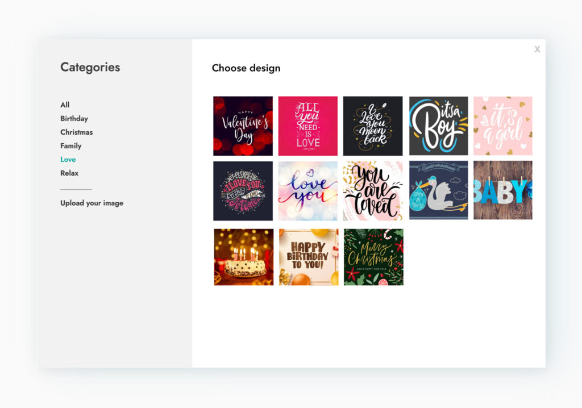
Task: Choose the All You Need Is Love design
Action: click(308, 125)
